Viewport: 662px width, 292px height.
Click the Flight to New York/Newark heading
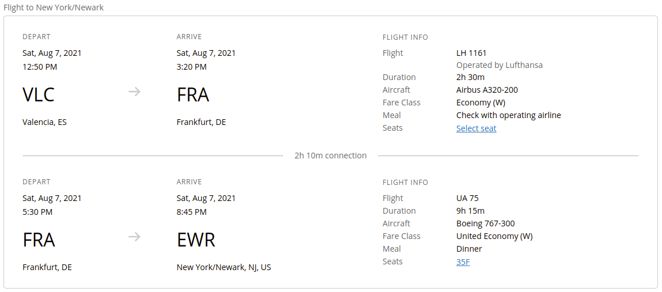(x=54, y=7)
